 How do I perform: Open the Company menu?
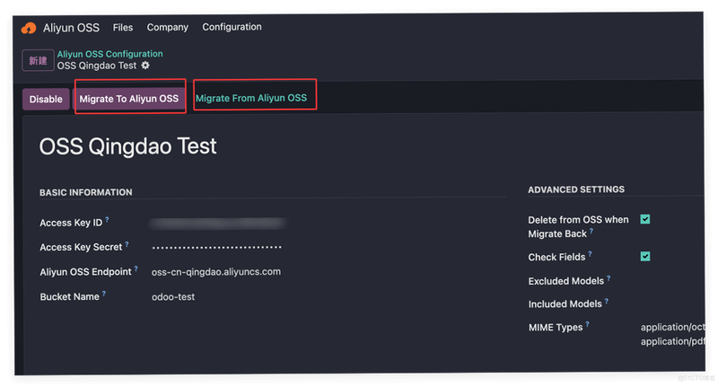pos(167,28)
